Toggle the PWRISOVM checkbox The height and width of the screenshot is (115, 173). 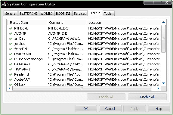[11, 54]
